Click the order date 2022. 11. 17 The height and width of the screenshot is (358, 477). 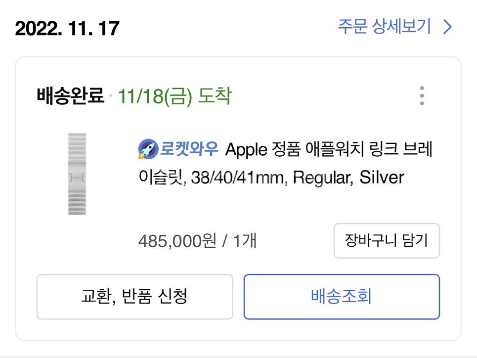(x=67, y=28)
